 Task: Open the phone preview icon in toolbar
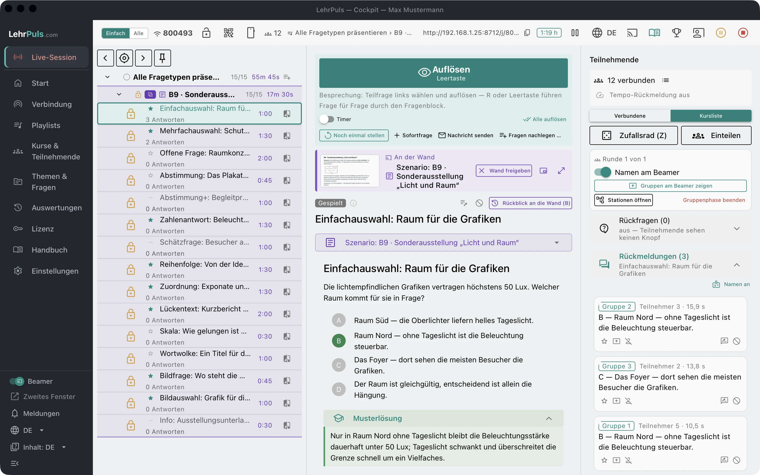[251, 33]
